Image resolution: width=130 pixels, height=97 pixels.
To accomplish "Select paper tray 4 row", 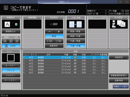I will point(65,66).
